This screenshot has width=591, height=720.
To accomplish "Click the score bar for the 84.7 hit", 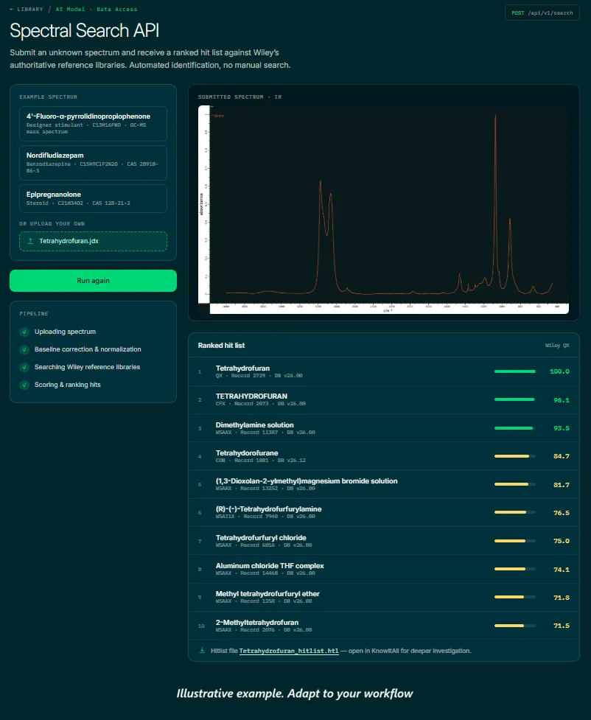I will coord(515,456).
